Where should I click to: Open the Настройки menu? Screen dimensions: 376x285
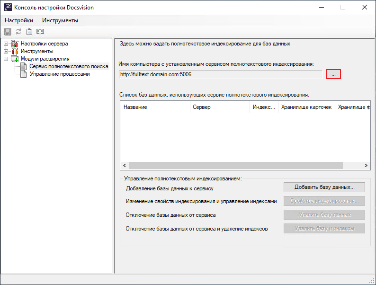pos(19,20)
